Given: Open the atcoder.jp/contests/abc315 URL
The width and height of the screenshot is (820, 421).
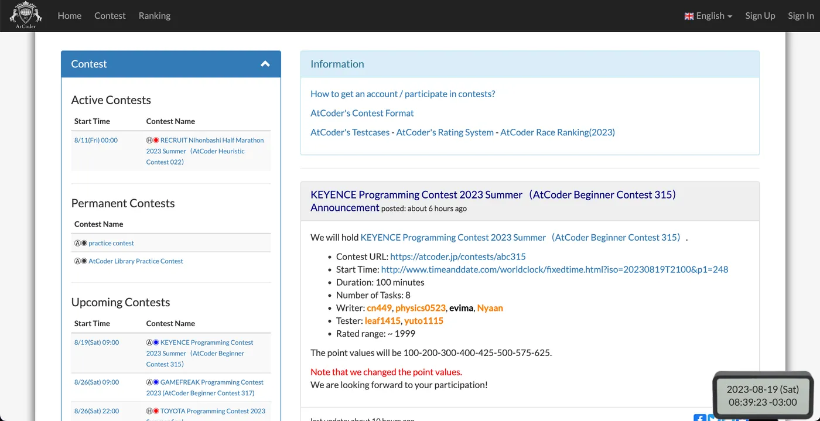Looking at the screenshot, I should (x=458, y=256).
